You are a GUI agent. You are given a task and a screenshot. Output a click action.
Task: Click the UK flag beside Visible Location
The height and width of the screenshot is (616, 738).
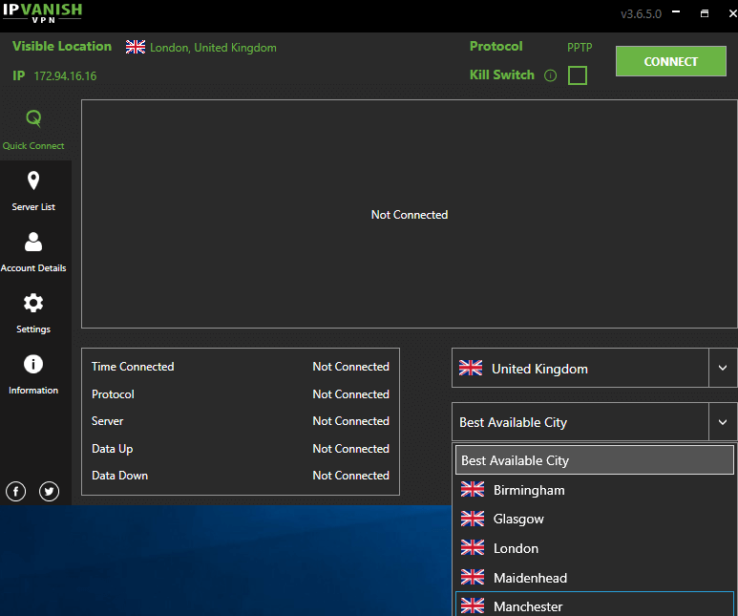(x=136, y=47)
